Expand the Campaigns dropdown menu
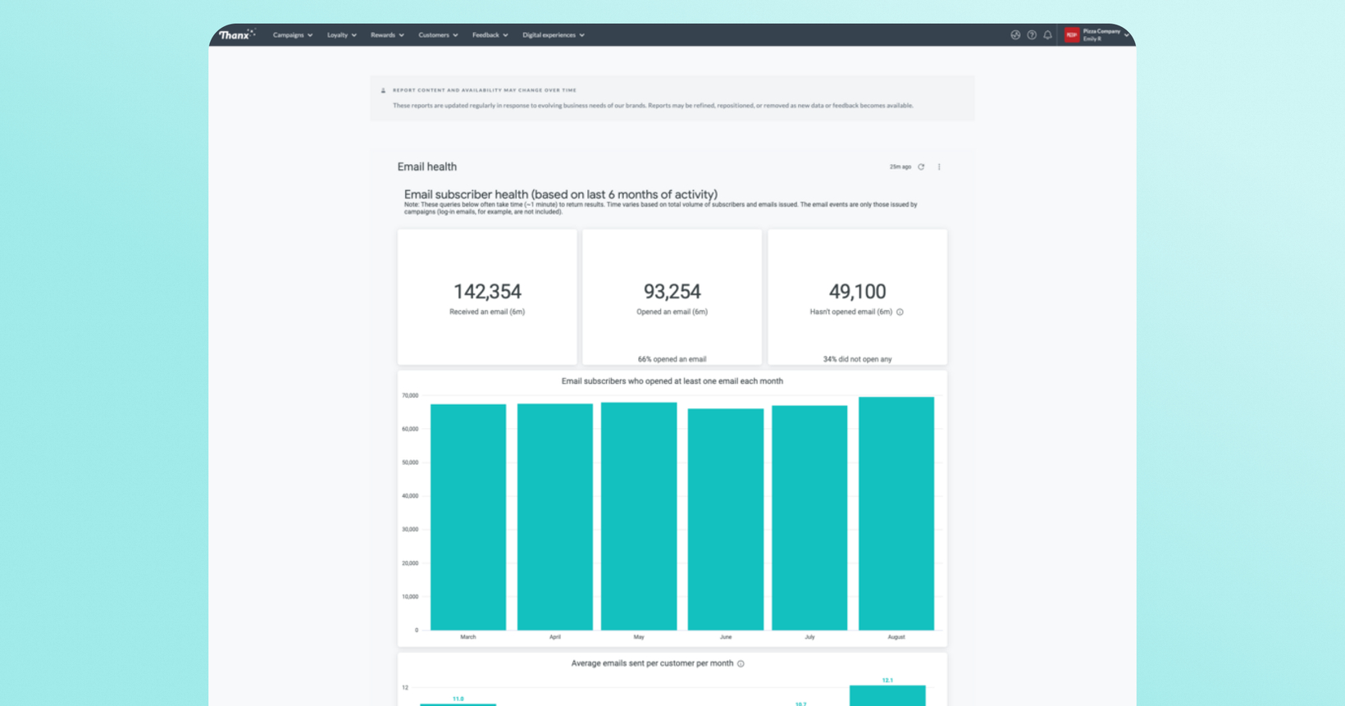This screenshot has height=706, width=1345. (293, 35)
